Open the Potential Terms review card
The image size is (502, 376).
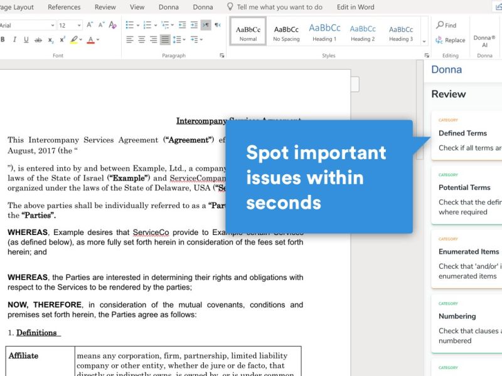pyautogui.click(x=467, y=195)
